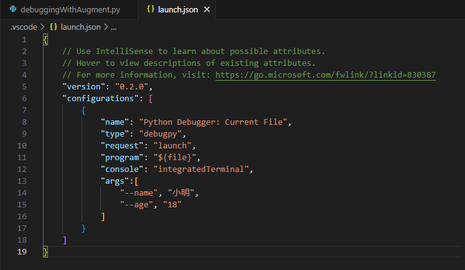This screenshot has width=465, height=270.
Task: Click the IntelliSense comment on line 2
Action: (194, 52)
